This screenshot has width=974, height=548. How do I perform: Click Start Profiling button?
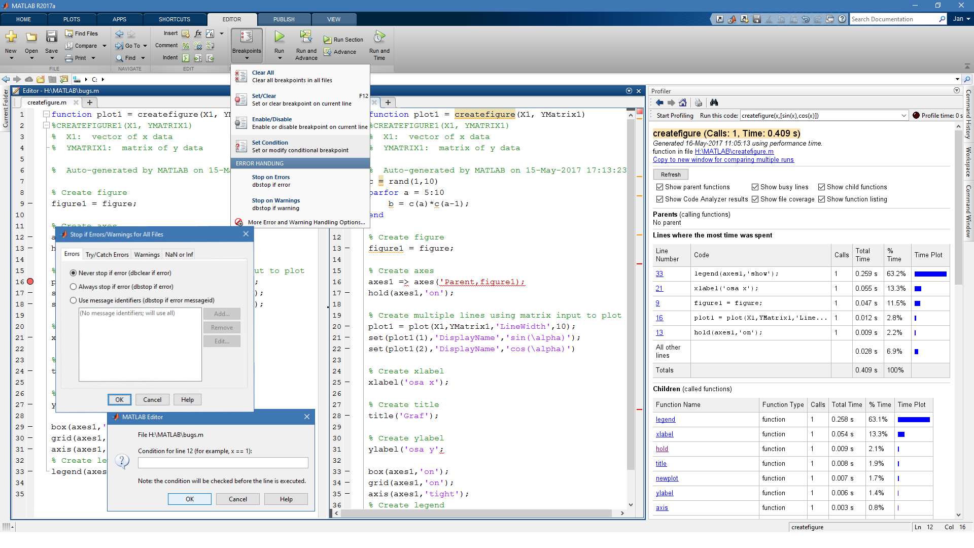(675, 116)
